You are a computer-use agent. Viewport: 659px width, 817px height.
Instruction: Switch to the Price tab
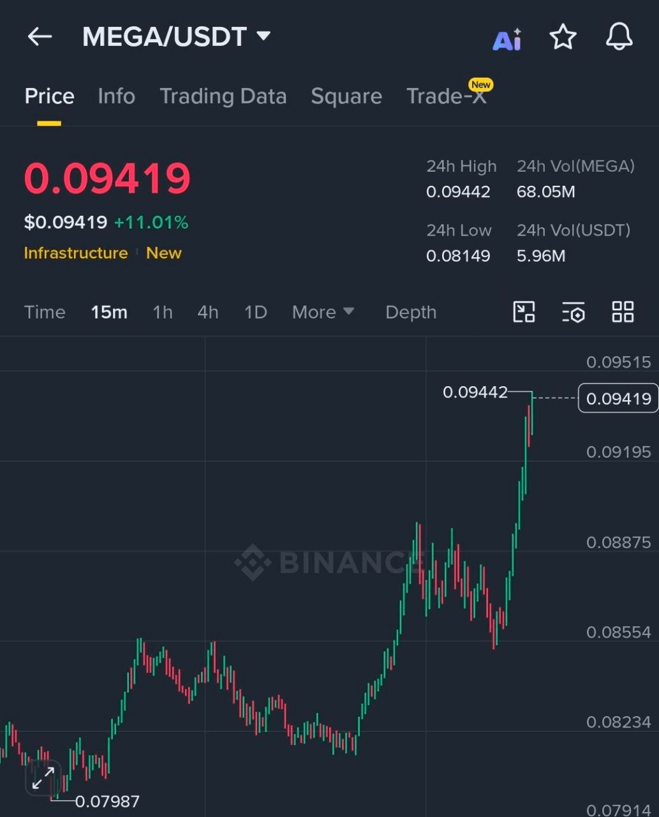(49, 96)
